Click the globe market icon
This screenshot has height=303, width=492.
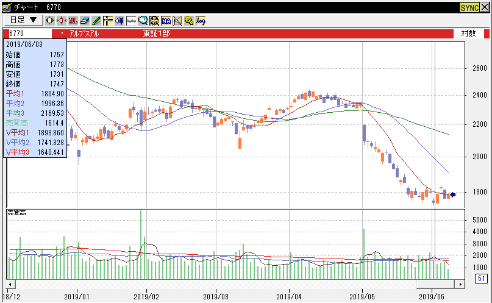[x=154, y=20]
